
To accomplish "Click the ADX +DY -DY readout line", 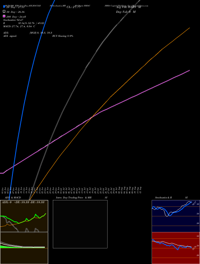I will (x=23, y=202).
